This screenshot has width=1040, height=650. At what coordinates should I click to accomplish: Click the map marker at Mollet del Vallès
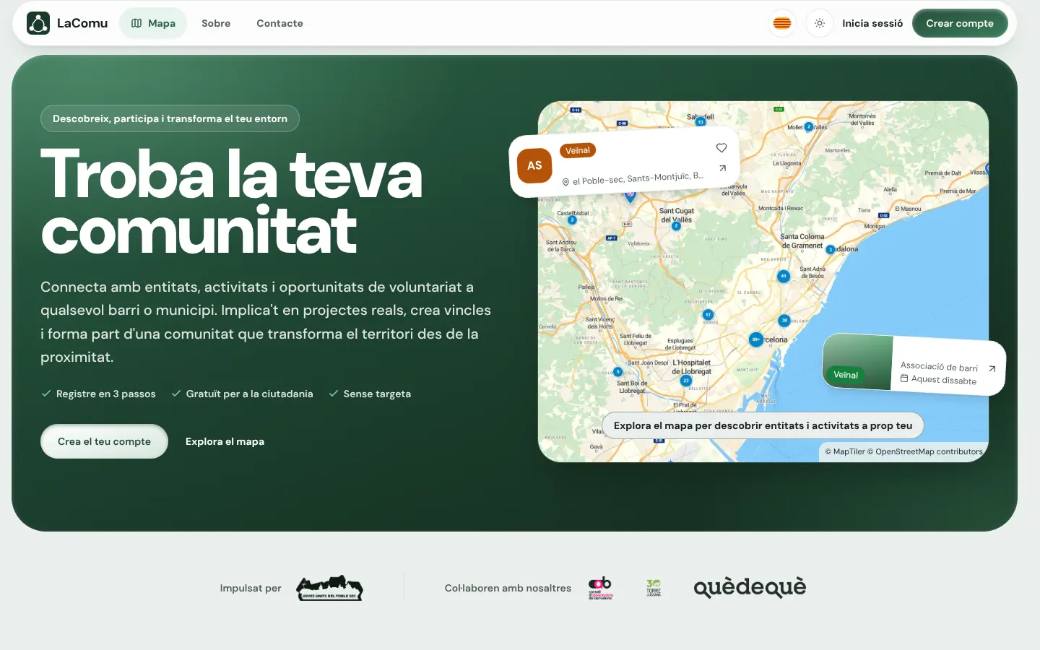click(x=809, y=126)
